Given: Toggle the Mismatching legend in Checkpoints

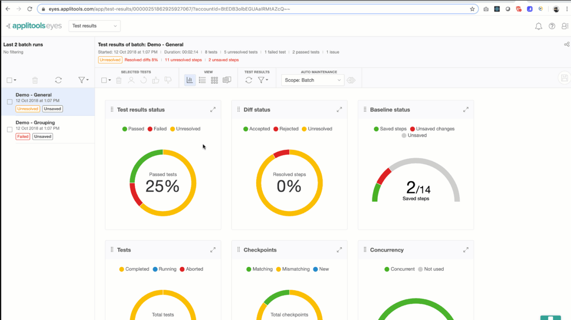Looking at the screenshot, I should pyautogui.click(x=293, y=269).
